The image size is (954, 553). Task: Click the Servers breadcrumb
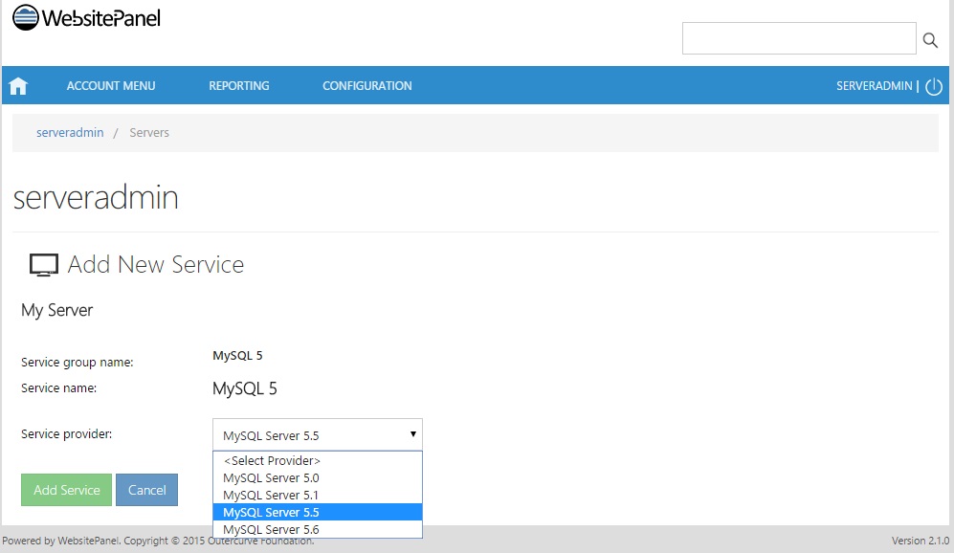pos(149,133)
